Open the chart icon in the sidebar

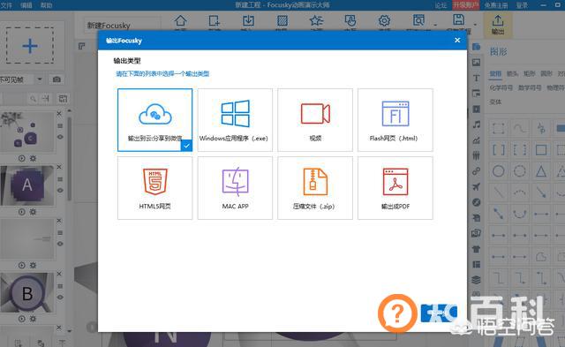pyautogui.click(x=477, y=140)
